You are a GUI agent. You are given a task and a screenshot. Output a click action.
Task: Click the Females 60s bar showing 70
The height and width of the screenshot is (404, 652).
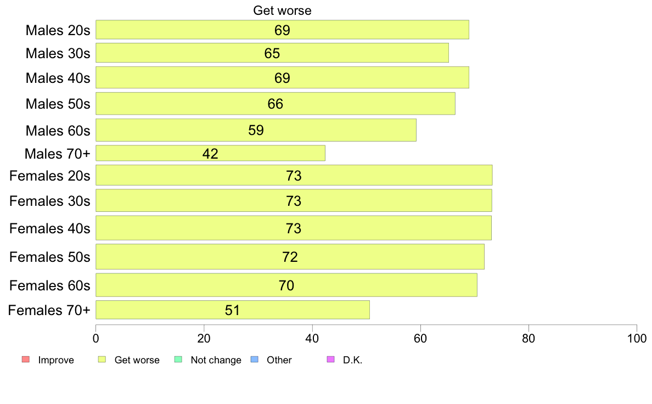point(286,285)
